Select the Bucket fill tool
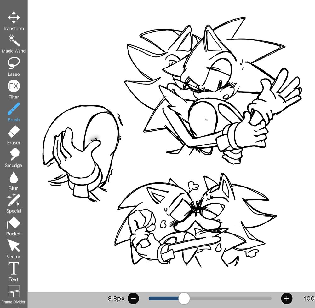 (x=14, y=226)
